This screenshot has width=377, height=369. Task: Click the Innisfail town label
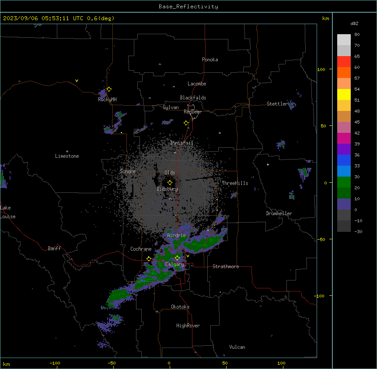pos(182,143)
